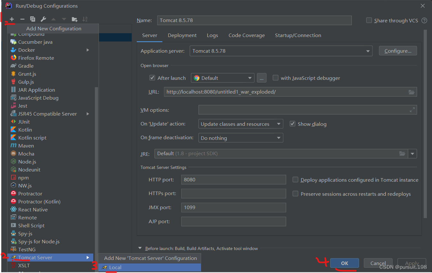Screen dimensions: 432x273
Task: Collapse the Before launch section triangle
Action: 140,248
